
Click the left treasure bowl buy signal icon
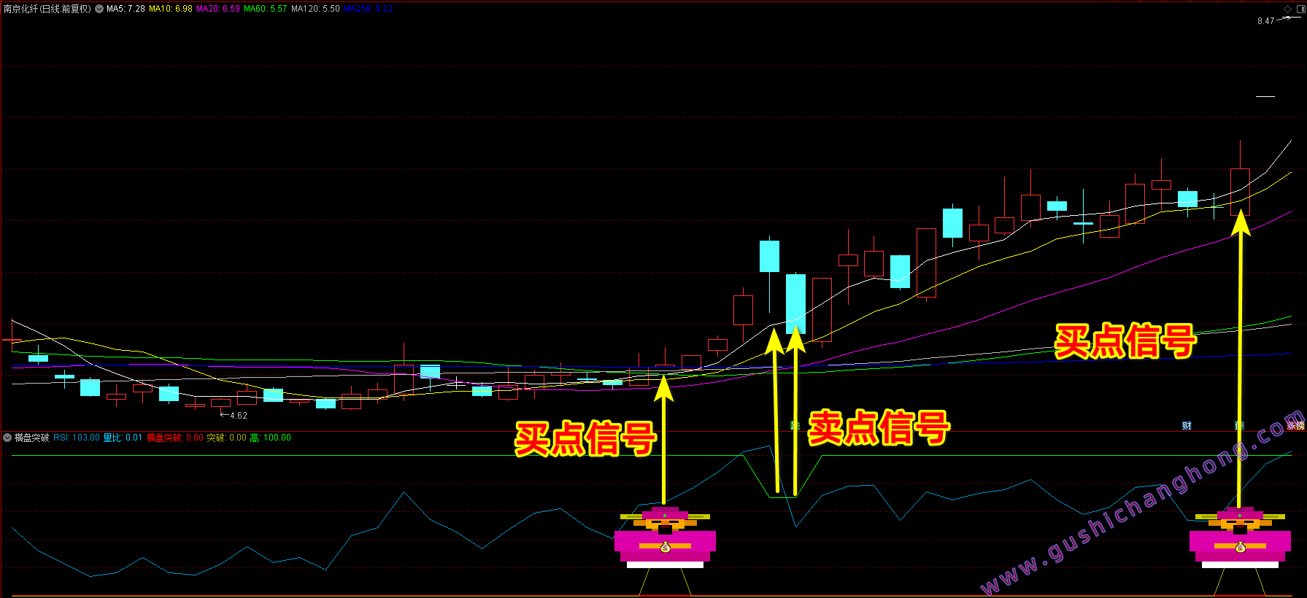[665, 537]
